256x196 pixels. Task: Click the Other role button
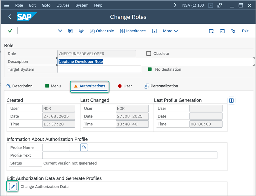click(x=102, y=31)
